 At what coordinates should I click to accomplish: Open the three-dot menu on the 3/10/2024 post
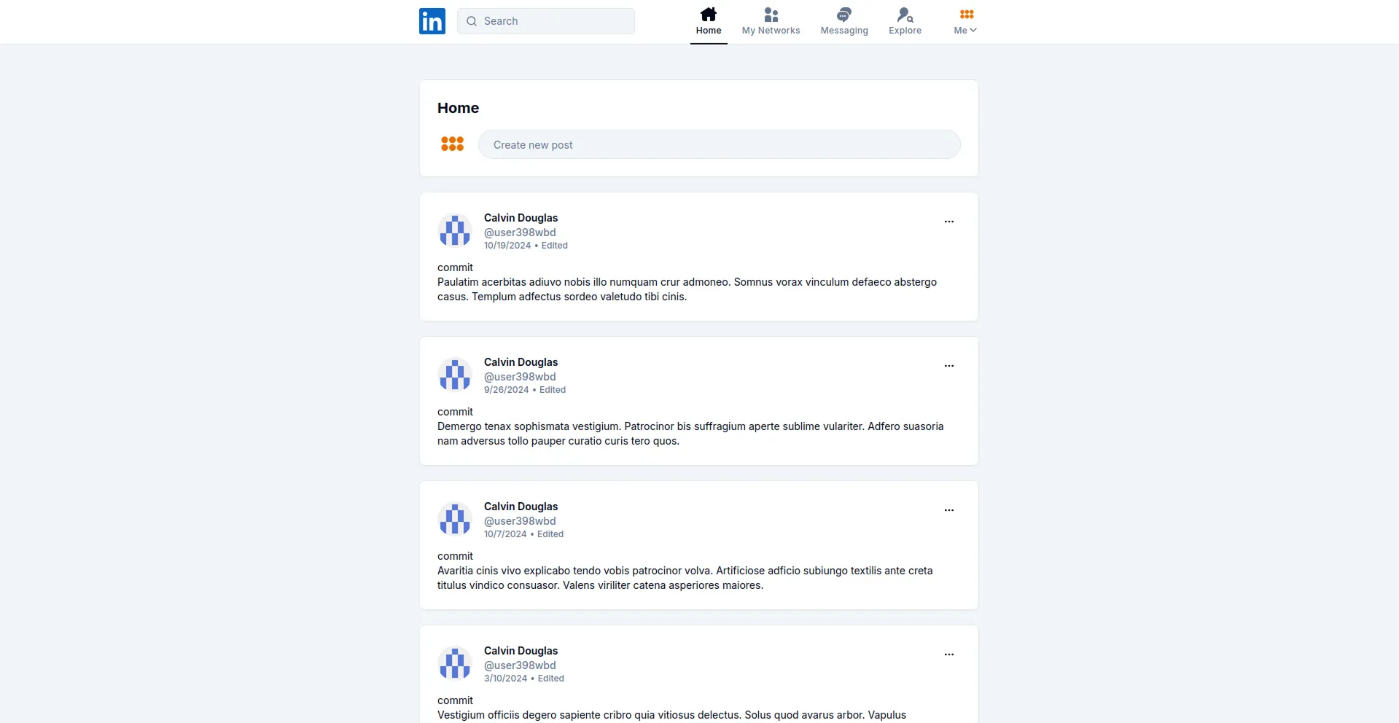click(x=948, y=654)
